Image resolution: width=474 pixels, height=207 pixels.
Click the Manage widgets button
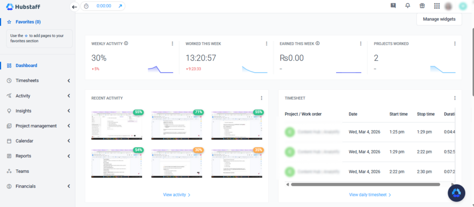point(439,19)
